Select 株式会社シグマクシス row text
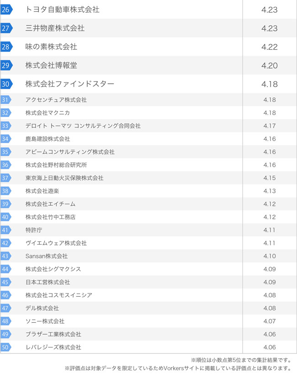Screen dimensions: 297x374 (x=53, y=269)
